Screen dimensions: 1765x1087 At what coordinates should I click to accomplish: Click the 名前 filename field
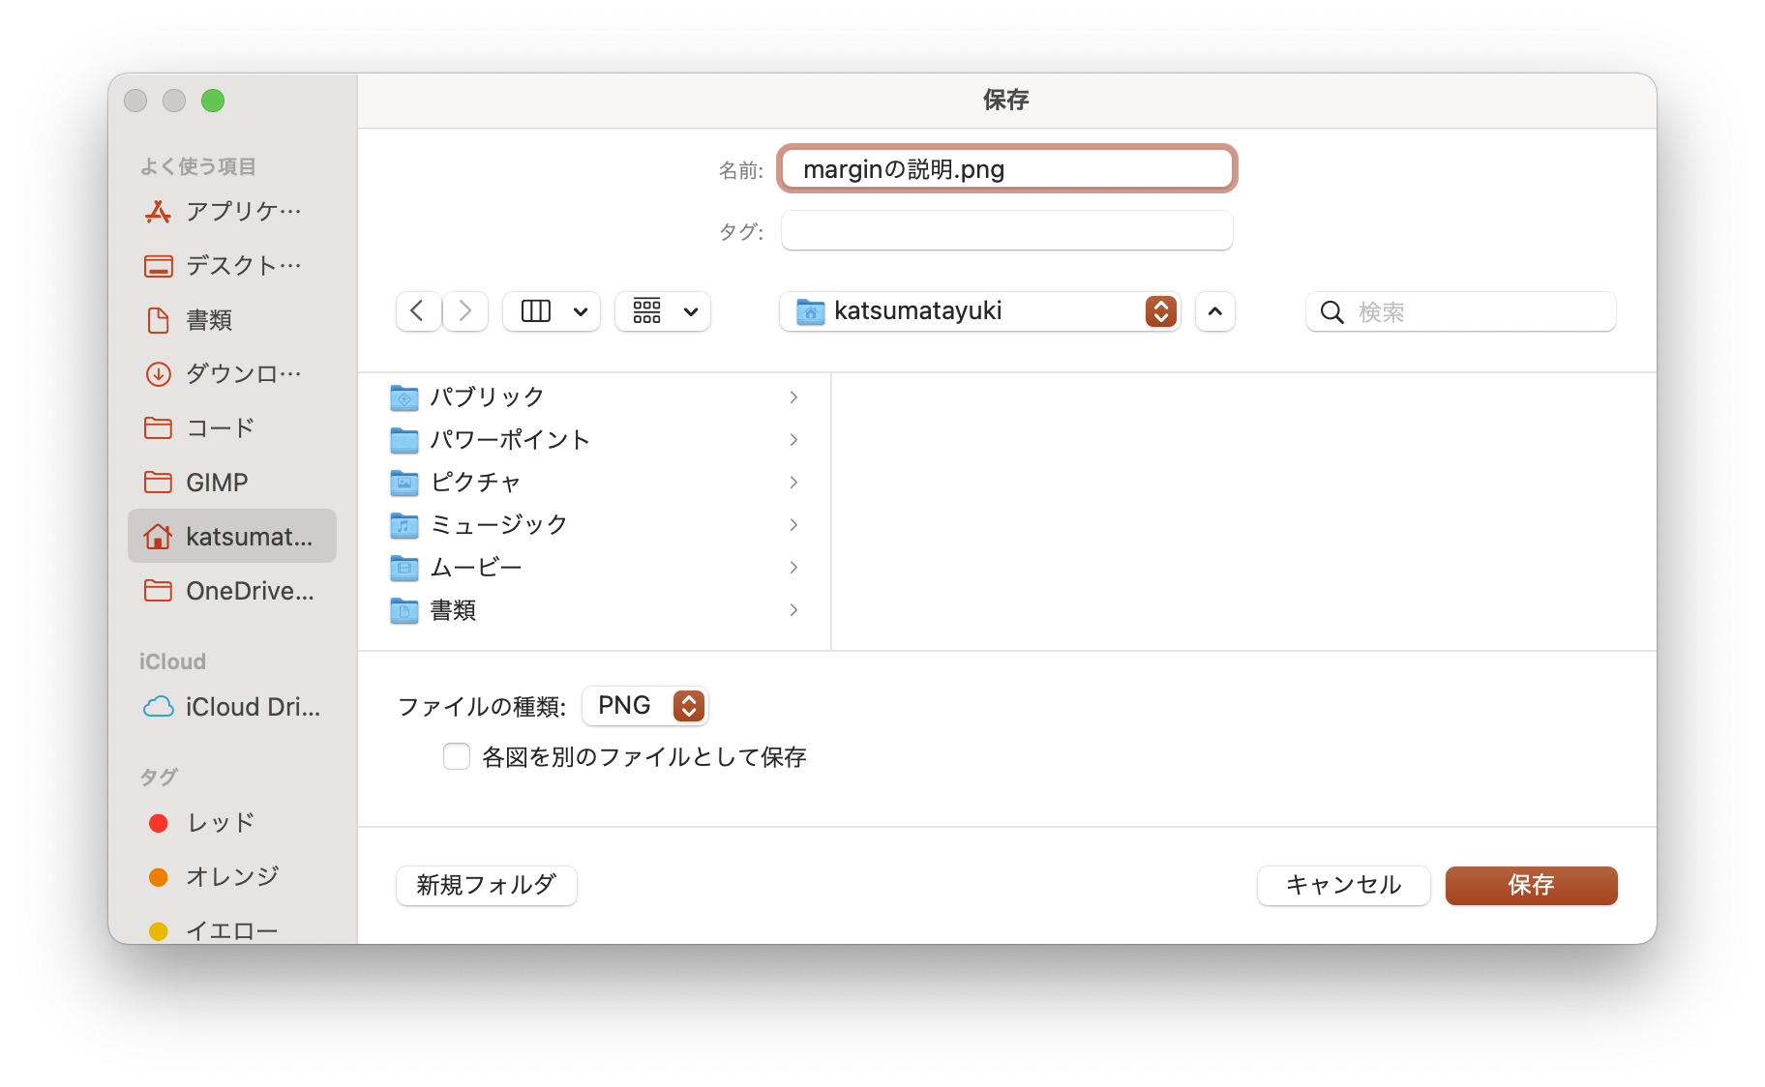pos(1006,169)
